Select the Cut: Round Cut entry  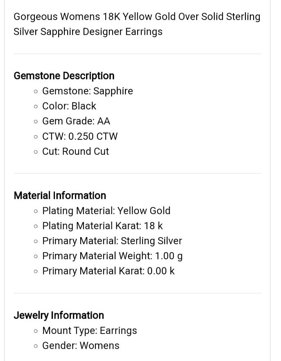[75, 151]
